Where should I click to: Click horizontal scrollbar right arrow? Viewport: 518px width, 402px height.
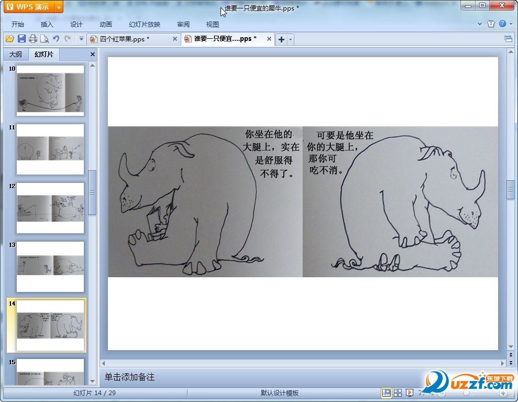click(502, 363)
